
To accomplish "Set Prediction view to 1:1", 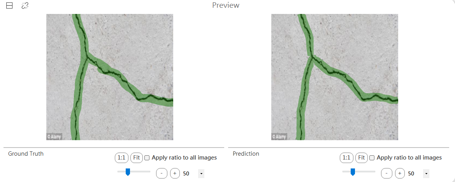I will pos(346,158).
